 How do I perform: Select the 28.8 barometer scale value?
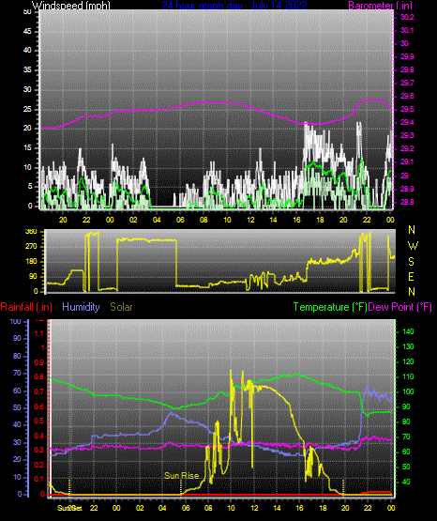pos(407,202)
